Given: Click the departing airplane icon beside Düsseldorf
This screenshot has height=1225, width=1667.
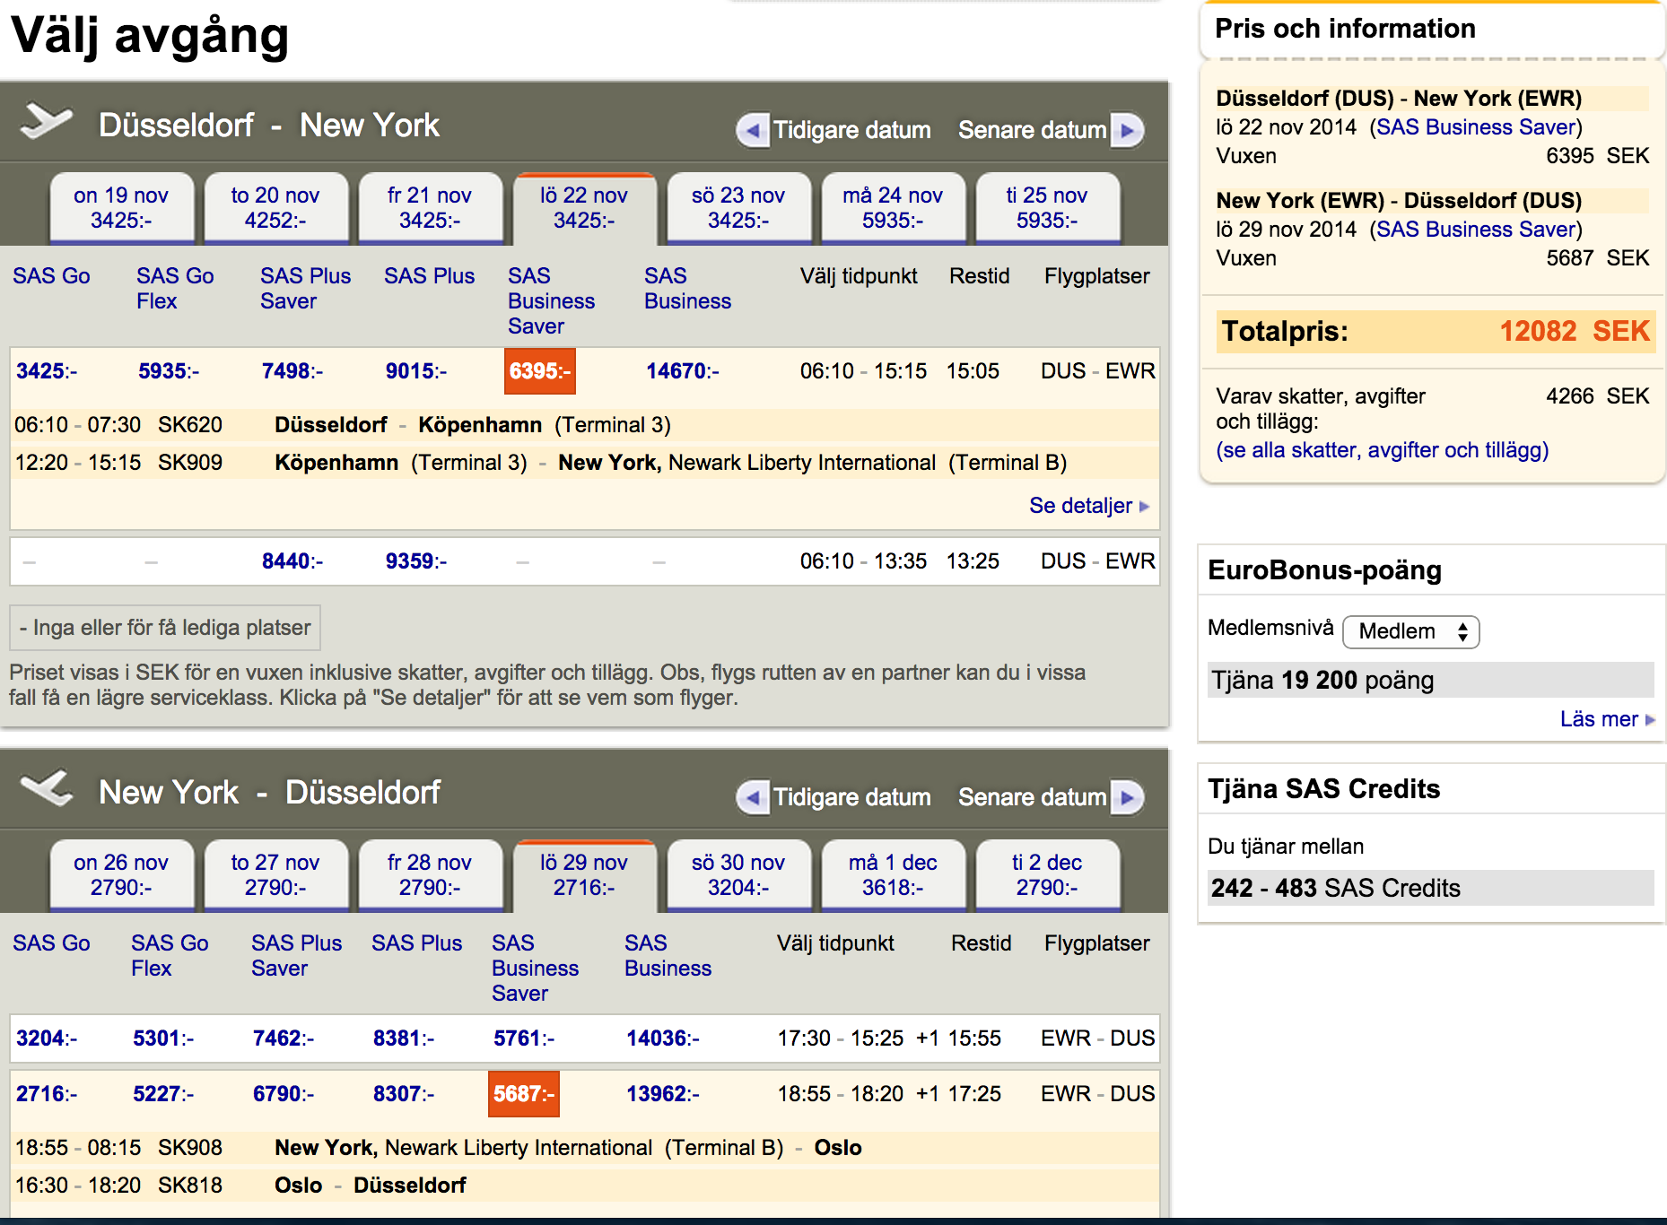Looking at the screenshot, I should (x=47, y=122).
